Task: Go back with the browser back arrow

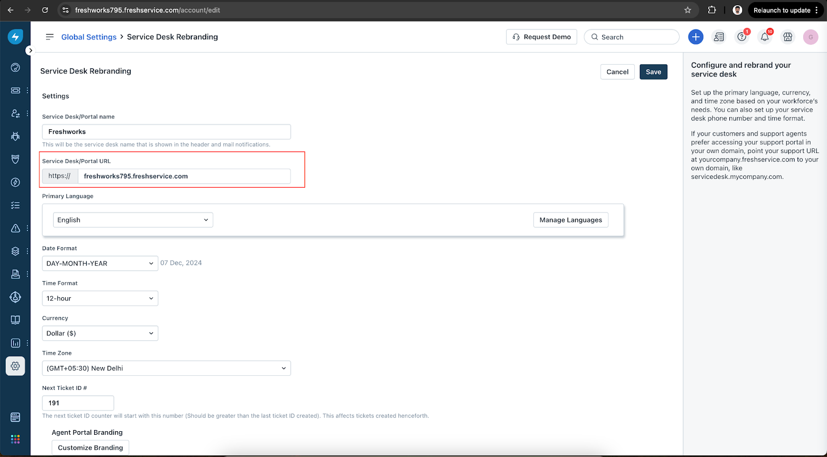Action: 10,10
